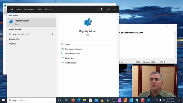Click Open for Registry Editor
The height and width of the screenshot is (103, 183).
click(67, 44)
